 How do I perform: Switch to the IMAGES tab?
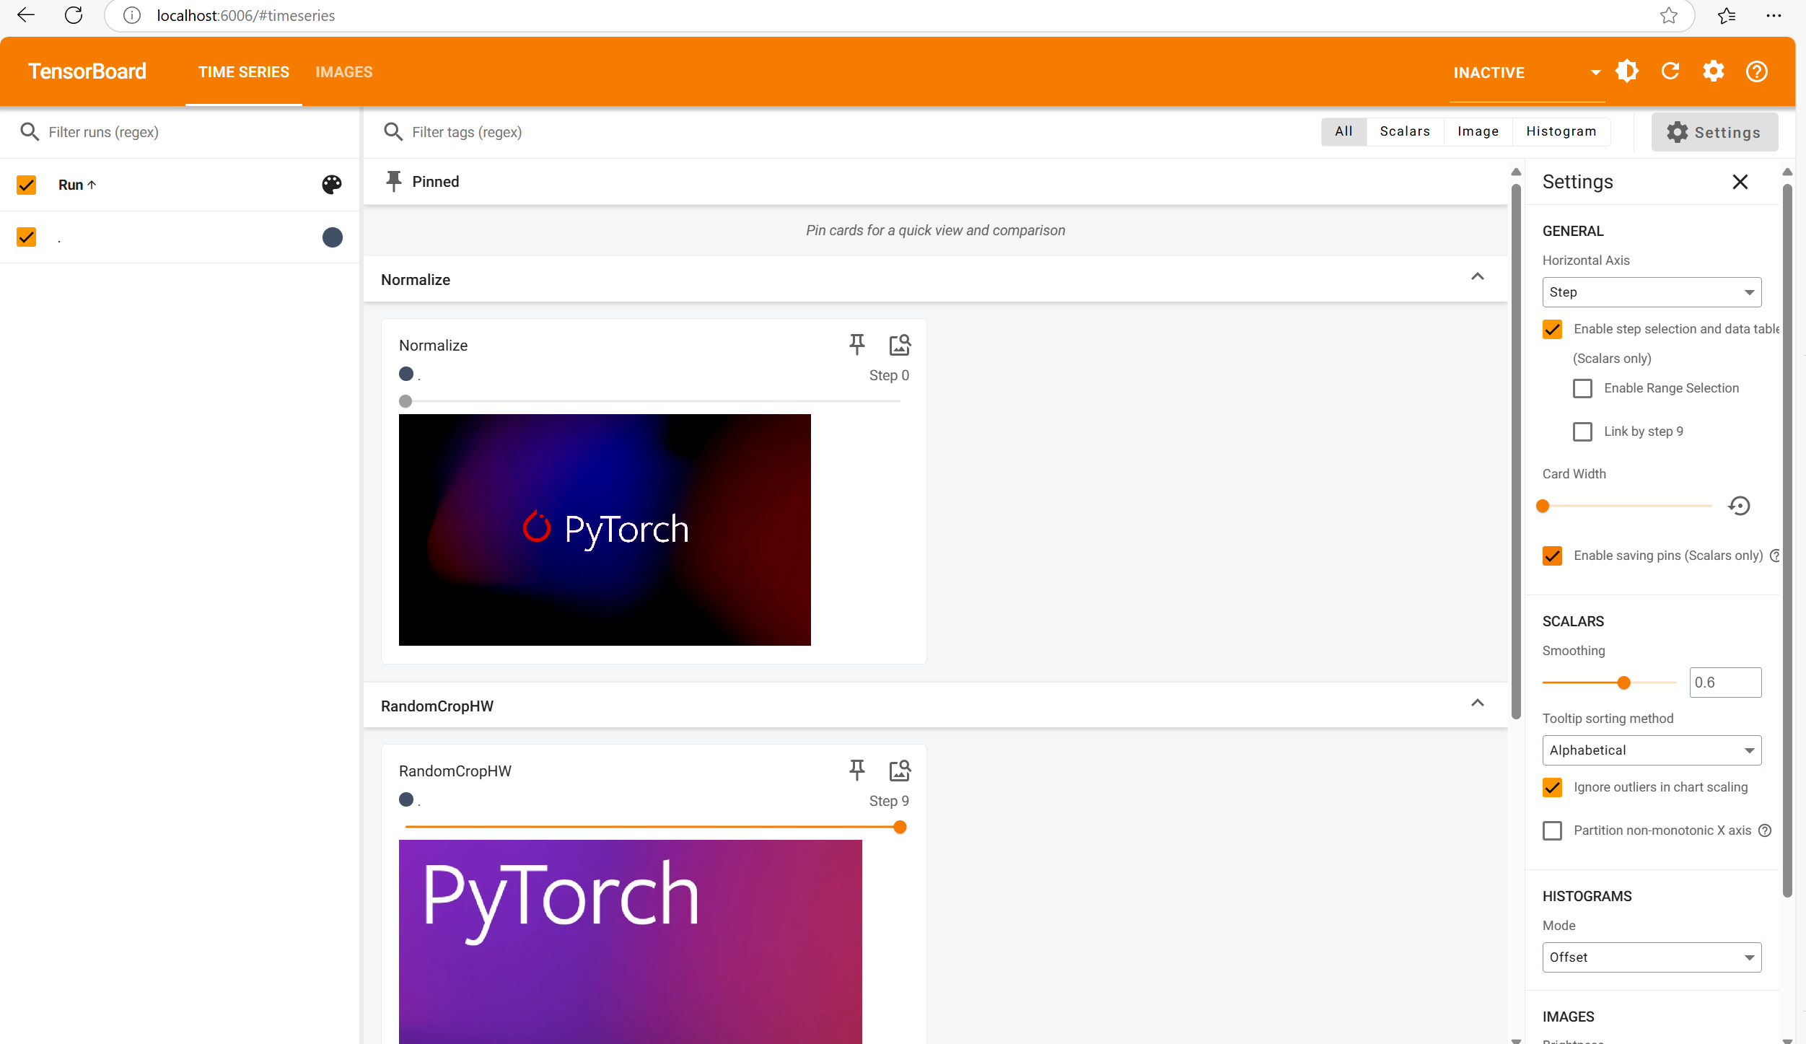point(343,72)
